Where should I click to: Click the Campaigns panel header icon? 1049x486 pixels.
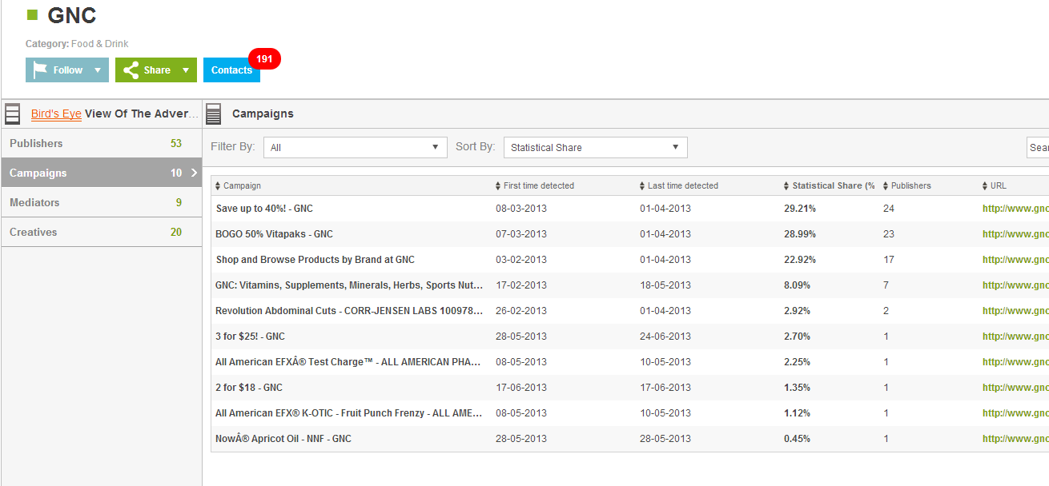tap(213, 114)
